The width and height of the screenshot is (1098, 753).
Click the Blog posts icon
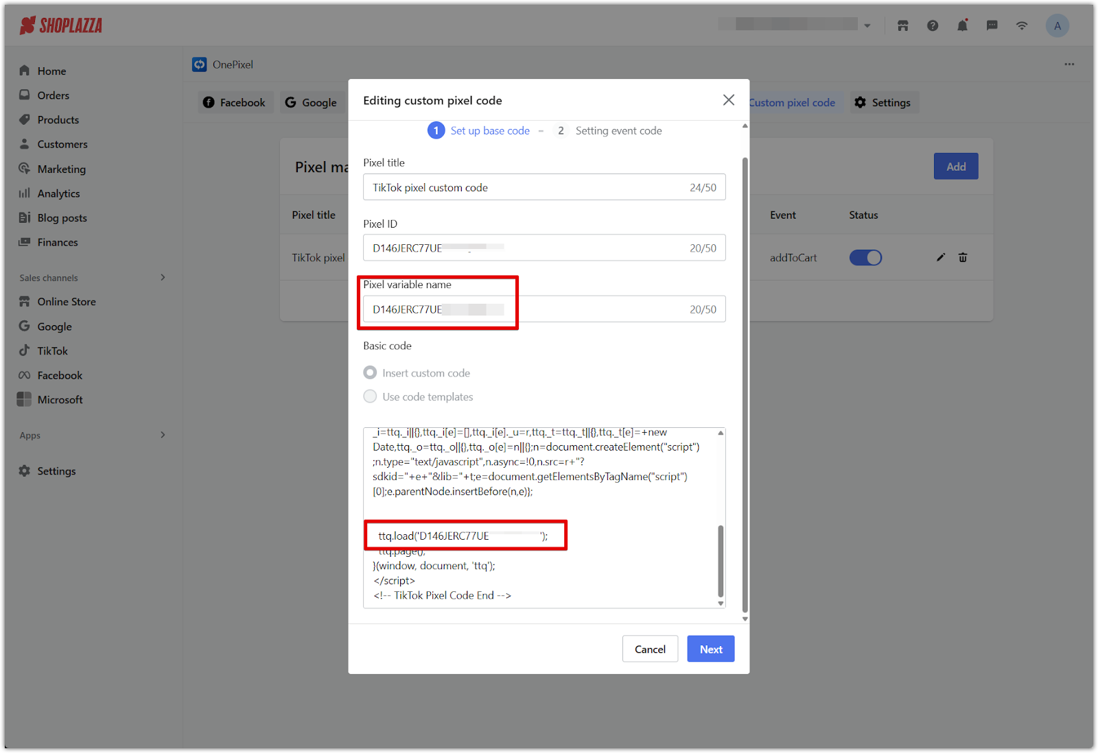coord(25,217)
